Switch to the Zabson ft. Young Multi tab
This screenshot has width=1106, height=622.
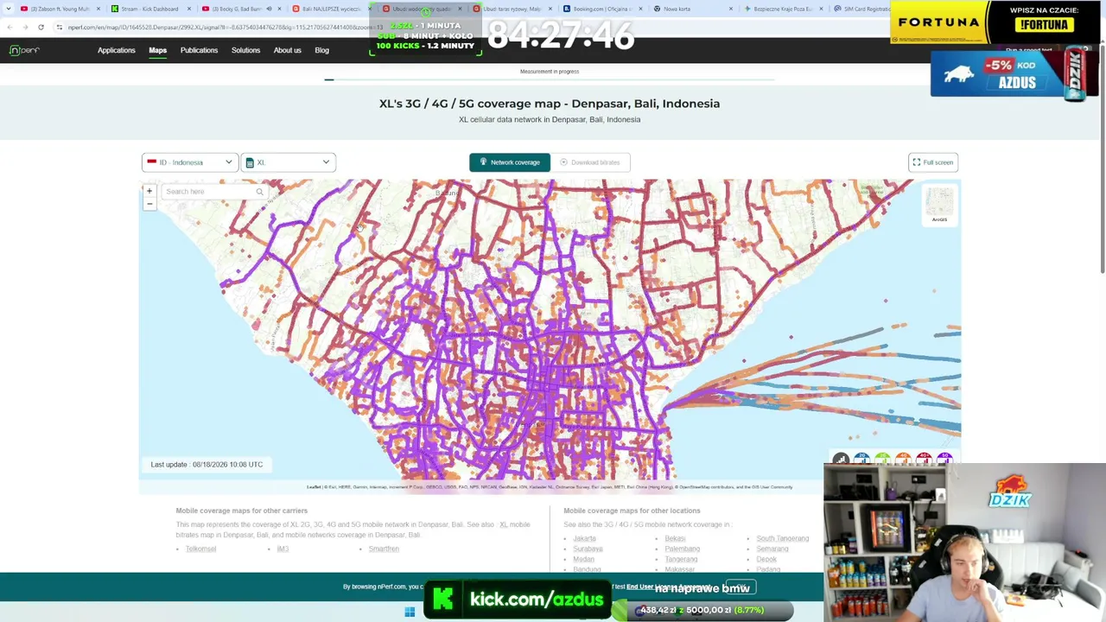pos(59,9)
